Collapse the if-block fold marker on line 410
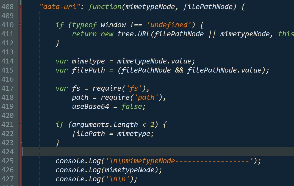Image resolution: width=294 pixels, height=186 pixels. [x=20, y=25]
